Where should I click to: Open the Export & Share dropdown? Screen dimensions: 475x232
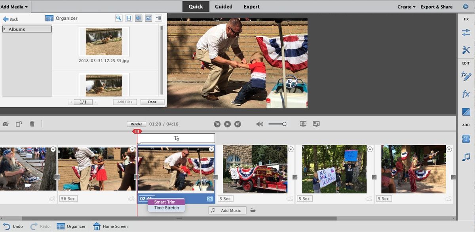click(437, 7)
